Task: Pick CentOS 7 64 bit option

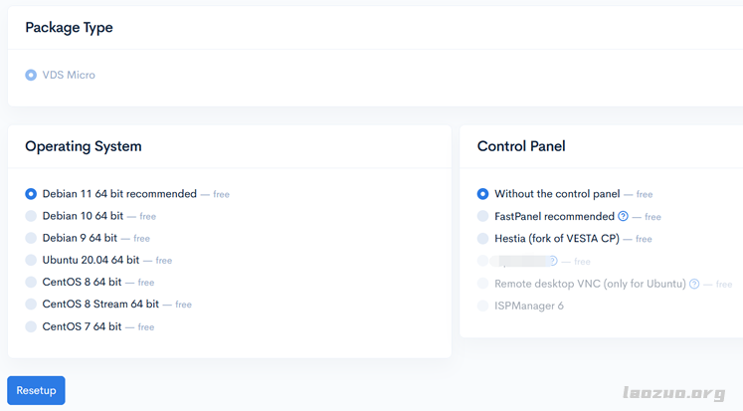Action: tap(31, 326)
